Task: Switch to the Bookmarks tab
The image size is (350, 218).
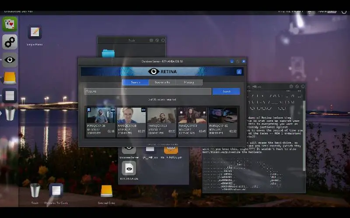Action: pyautogui.click(x=162, y=82)
